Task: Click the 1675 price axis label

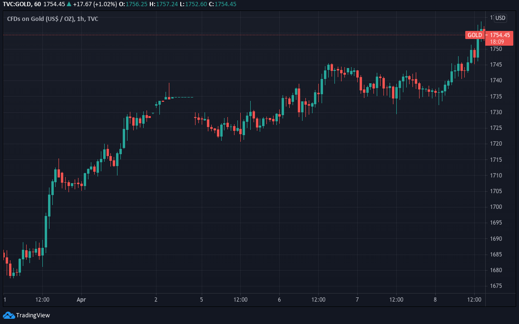Action: (496, 286)
